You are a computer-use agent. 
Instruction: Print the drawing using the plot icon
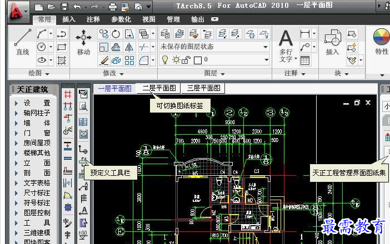click(x=112, y=7)
